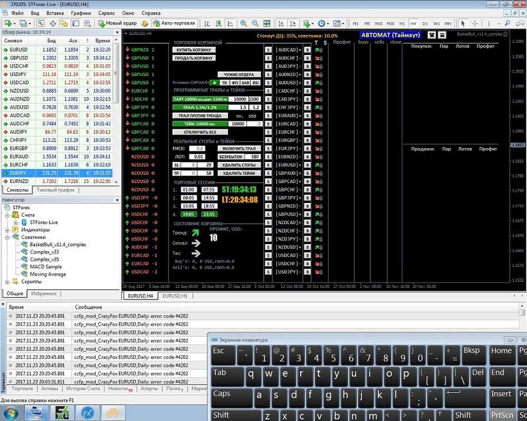Click the Zoom Out magnifier toolbar icon
The image size is (527, 421).
pos(255,23)
